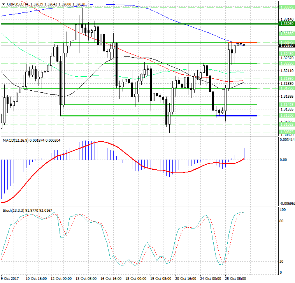Click the black current price label 1.32620
The height and width of the screenshot is (283, 295).
pyautogui.click(x=287, y=46)
